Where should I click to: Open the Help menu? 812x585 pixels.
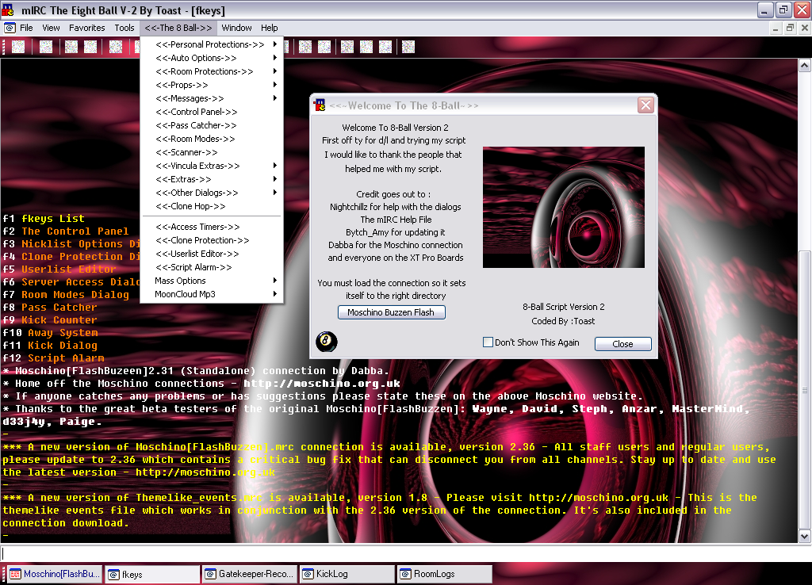pos(270,28)
